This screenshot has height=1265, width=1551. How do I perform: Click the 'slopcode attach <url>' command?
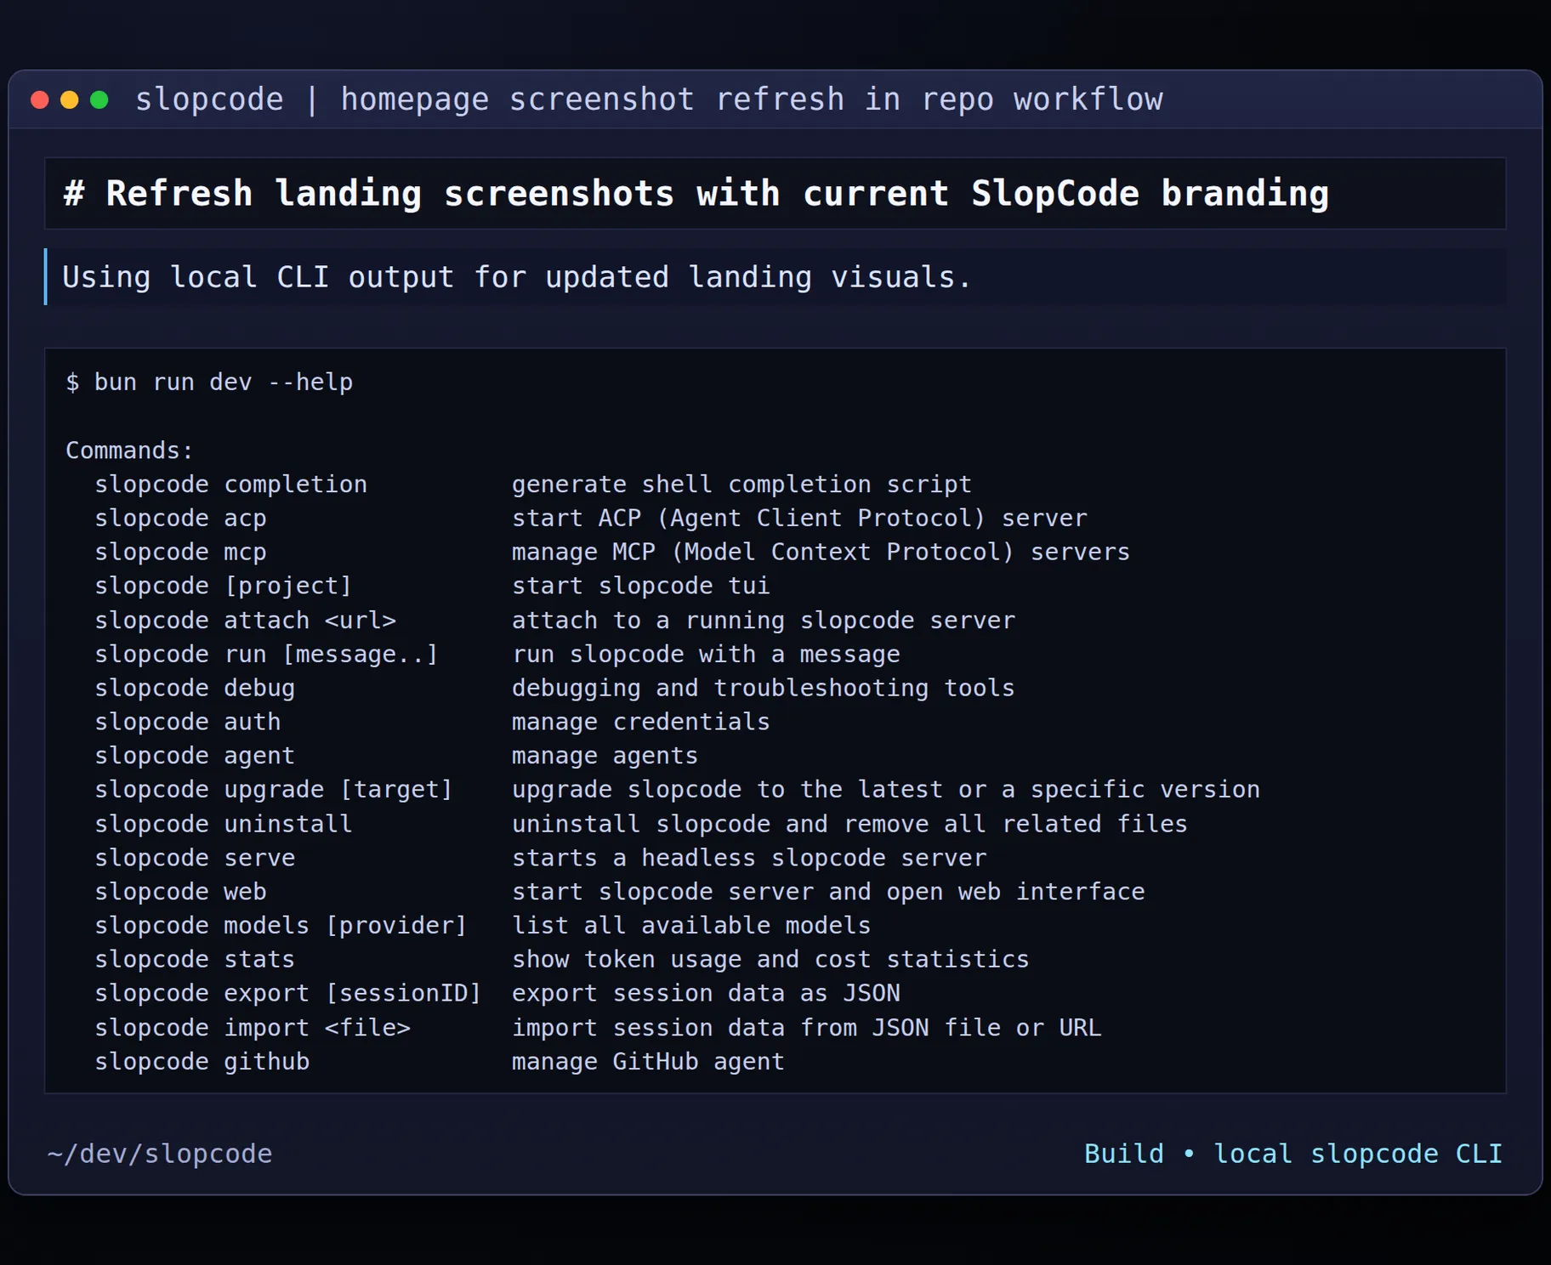click(x=245, y=621)
